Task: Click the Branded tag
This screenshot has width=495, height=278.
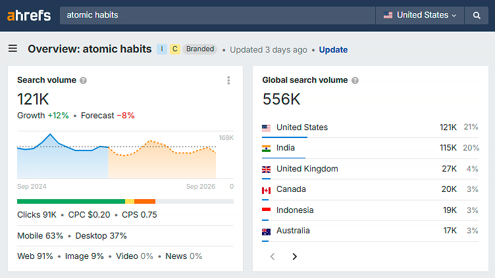Action: coord(199,49)
